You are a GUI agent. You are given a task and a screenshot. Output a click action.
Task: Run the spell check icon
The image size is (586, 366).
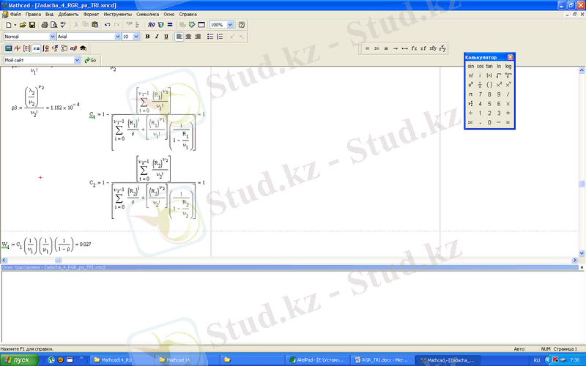(x=63, y=25)
